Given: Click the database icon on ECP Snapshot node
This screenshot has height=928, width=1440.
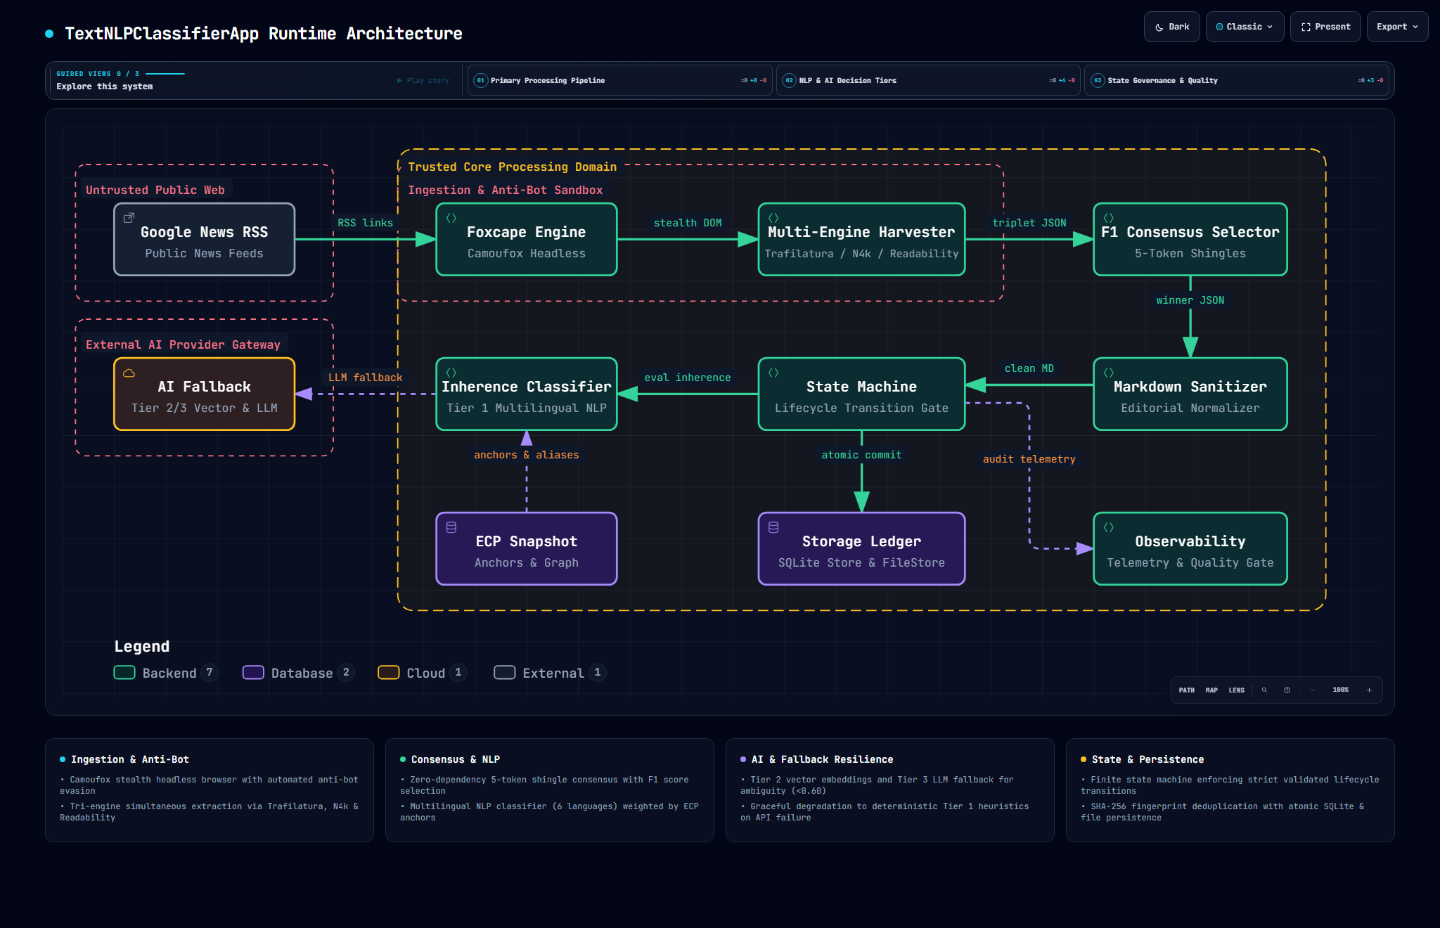Looking at the screenshot, I should coord(451,527).
